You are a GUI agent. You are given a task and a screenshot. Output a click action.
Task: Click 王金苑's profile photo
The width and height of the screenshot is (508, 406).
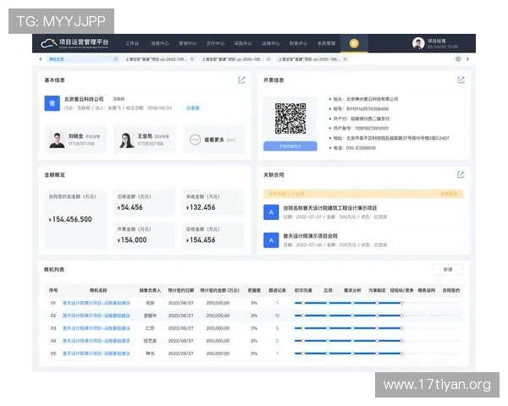(x=127, y=140)
